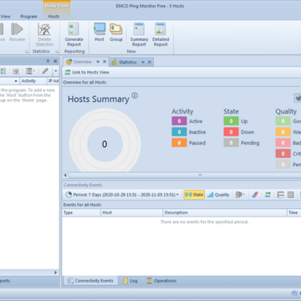
Task: Sort events by Host column
Action: (x=131, y=212)
